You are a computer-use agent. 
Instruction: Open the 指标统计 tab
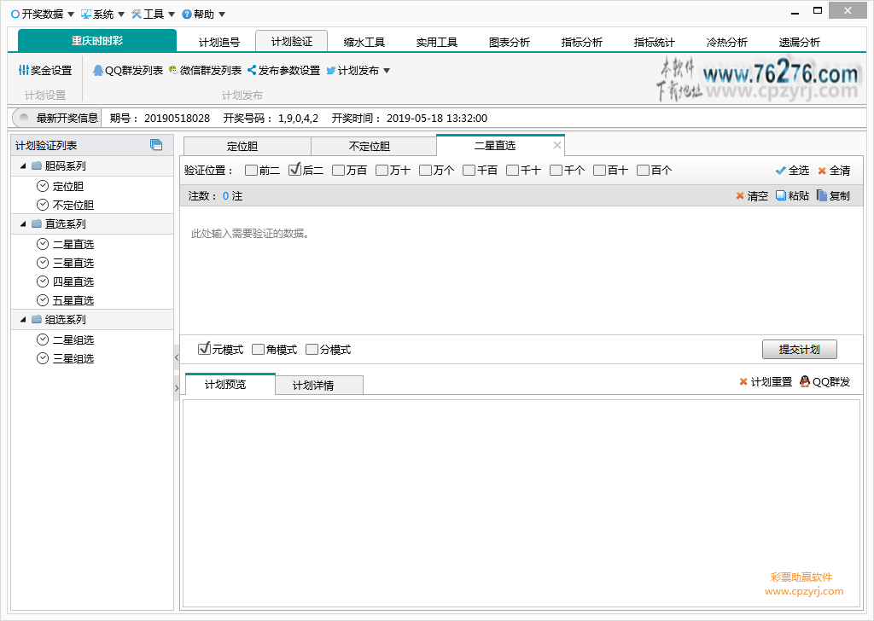(654, 43)
